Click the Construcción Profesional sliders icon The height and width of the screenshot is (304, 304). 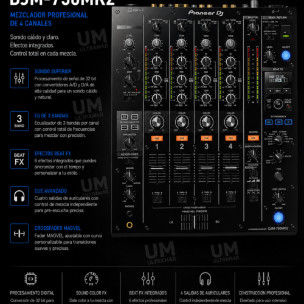coord(263,279)
